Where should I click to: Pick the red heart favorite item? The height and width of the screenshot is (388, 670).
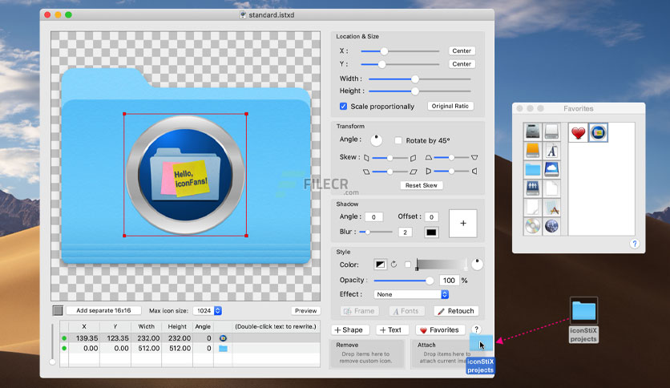pyautogui.click(x=578, y=133)
